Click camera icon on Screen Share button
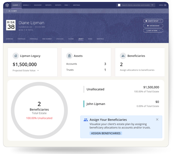 (148, 26)
